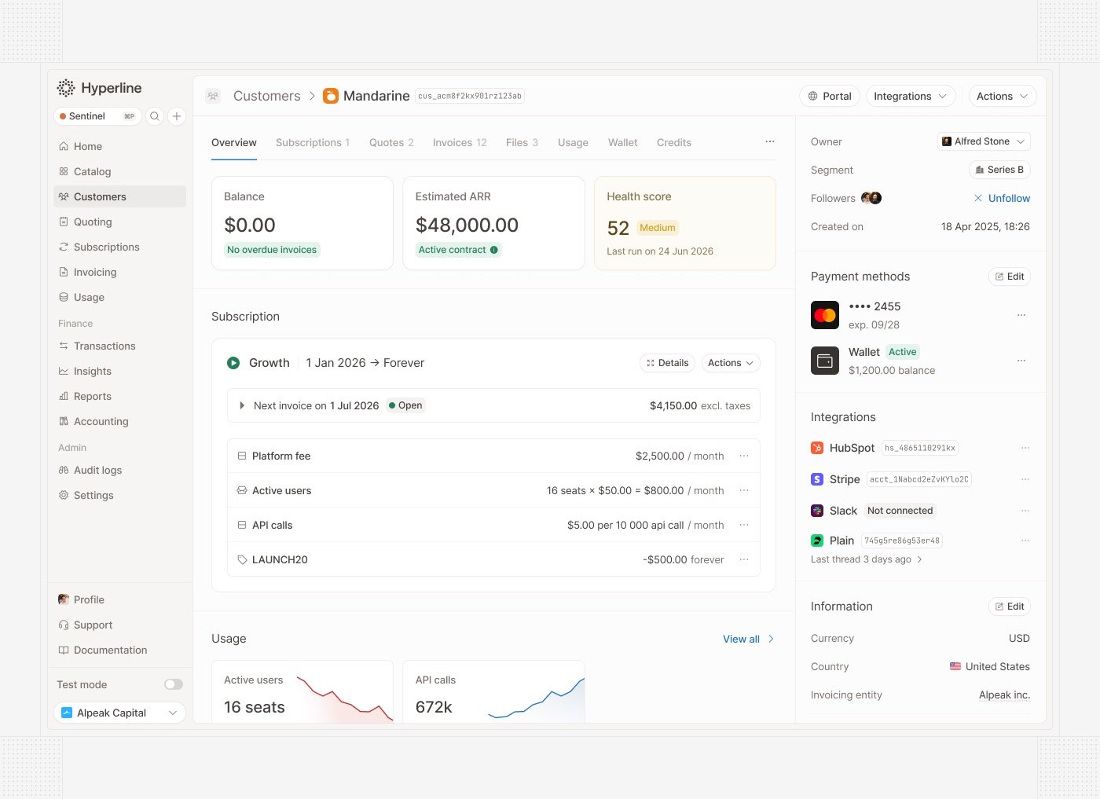
Task: Click the Mandarine orange logo icon
Action: pos(331,96)
